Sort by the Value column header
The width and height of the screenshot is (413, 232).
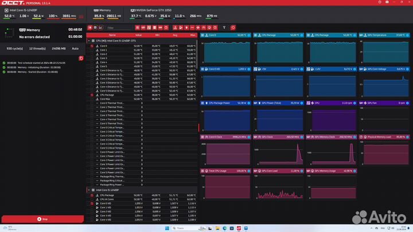click(138, 36)
